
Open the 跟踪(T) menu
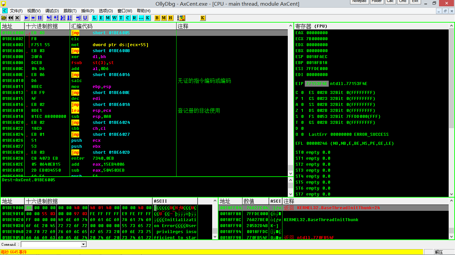pyautogui.click(x=70, y=11)
